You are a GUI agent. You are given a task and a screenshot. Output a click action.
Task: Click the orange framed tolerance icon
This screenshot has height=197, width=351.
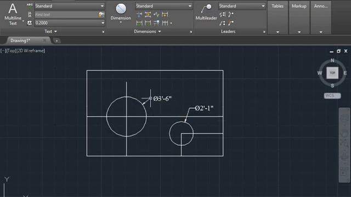tap(148, 15)
